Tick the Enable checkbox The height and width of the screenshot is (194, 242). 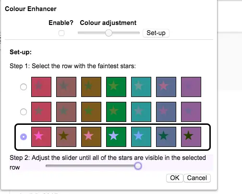point(61,33)
